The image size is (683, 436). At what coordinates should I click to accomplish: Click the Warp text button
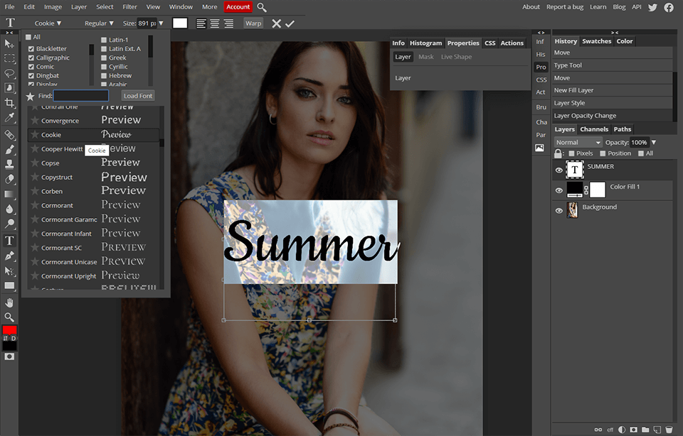pos(253,23)
